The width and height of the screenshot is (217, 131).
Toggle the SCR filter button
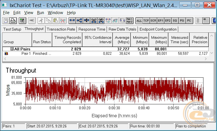[x=153, y=21]
